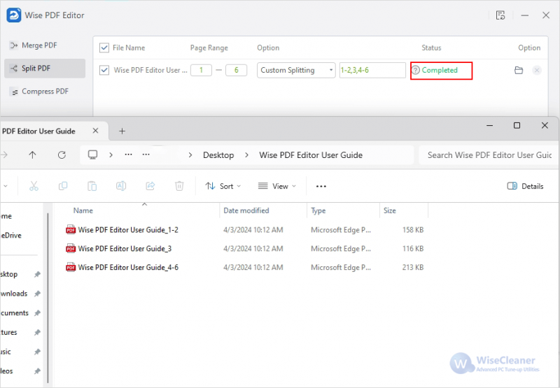This screenshot has width=560, height=388.
Task: Unpin Downloads using its pin icon
Action: click(37, 294)
